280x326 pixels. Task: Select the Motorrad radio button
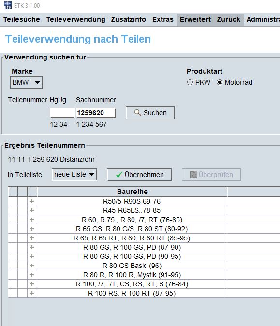coord(219,82)
